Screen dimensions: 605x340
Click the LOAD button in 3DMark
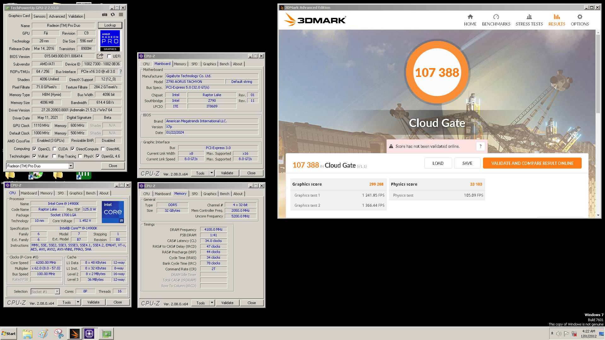pyautogui.click(x=438, y=163)
